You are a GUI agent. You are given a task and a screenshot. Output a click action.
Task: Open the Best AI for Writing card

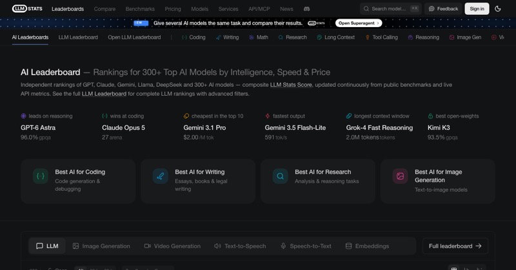pos(198,181)
